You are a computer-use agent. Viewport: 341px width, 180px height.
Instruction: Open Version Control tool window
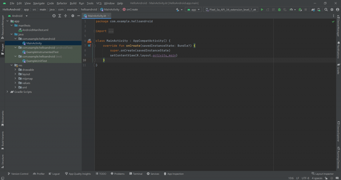18,174
